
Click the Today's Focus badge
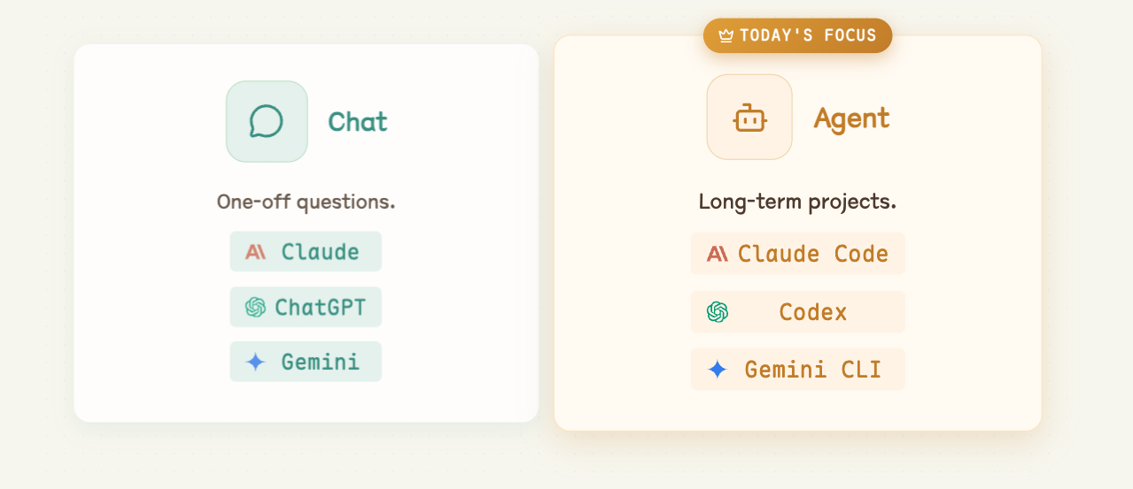(x=798, y=36)
